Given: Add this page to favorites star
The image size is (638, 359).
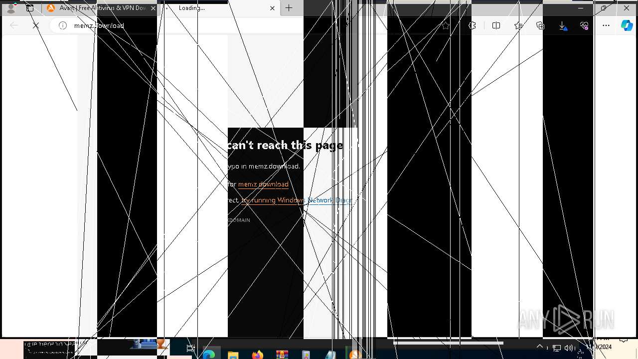Looking at the screenshot, I should click(445, 25).
